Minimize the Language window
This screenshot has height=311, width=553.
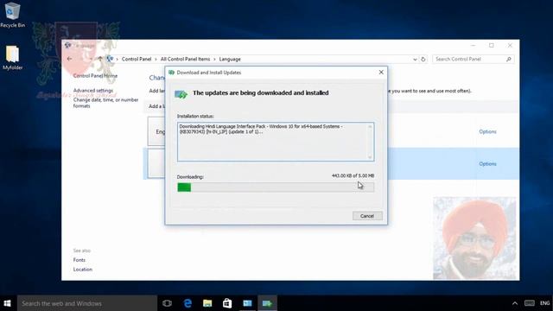click(474, 46)
